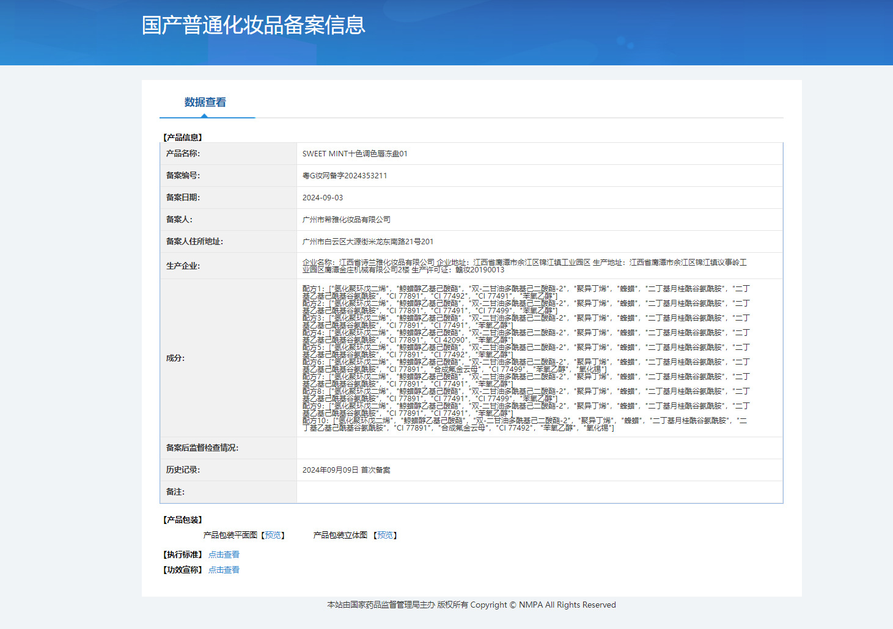Click filing number 粤G妆网备字2024353211
Image resolution: width=893 pixels, height=629 pixels.
(x=345, y=175)
